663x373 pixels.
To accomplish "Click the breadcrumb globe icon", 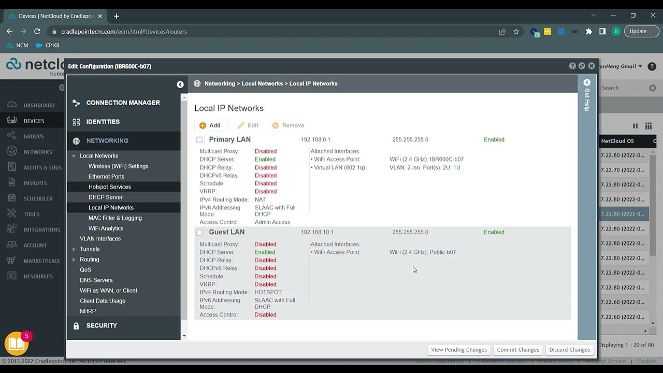I will 197,83.
